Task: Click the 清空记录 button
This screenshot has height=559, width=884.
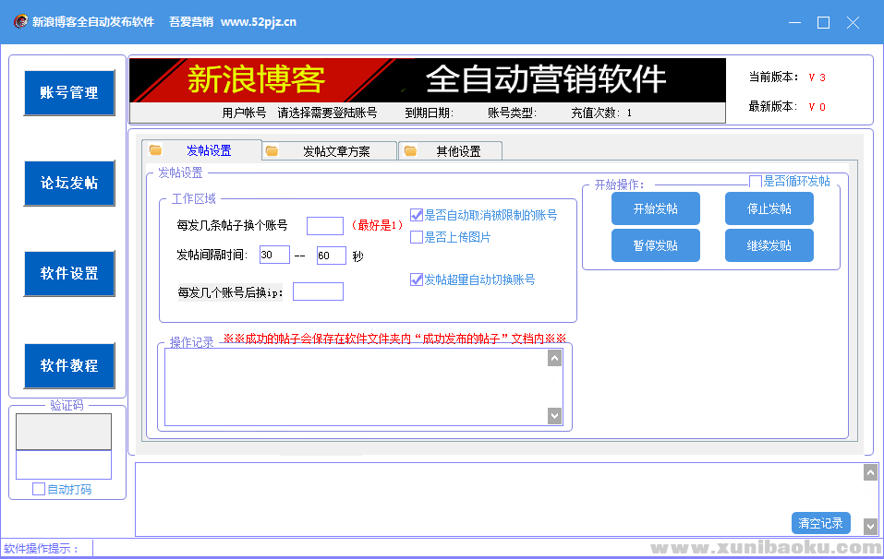Action: [820, 523]
